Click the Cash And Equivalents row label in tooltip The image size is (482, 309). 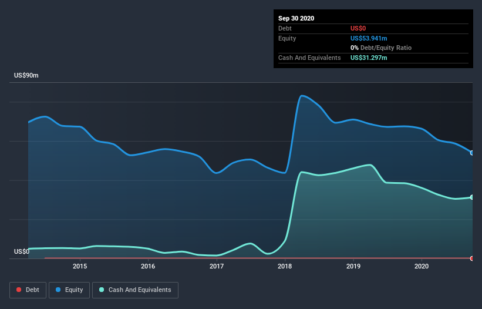click(309, 58)
